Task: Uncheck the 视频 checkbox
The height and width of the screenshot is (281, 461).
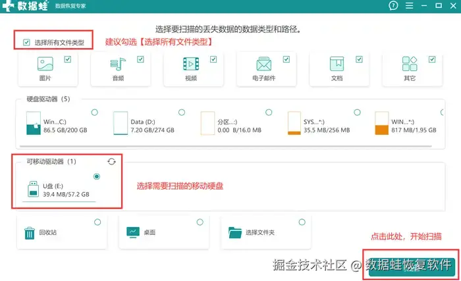Action: [213, 59]
